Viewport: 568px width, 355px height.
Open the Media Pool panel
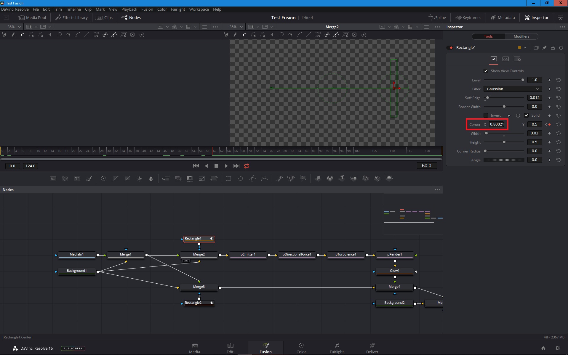33,17
